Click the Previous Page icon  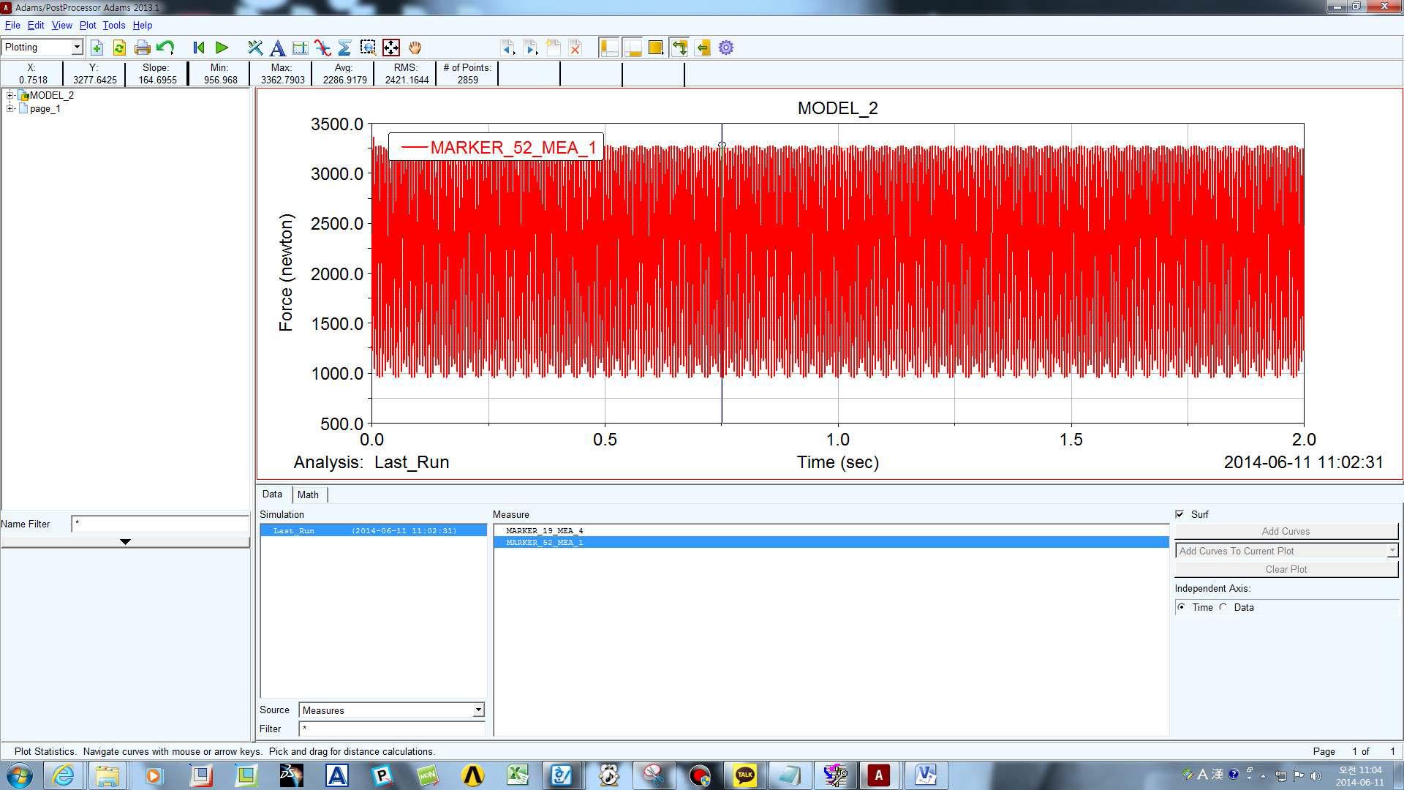pos(507,48)
